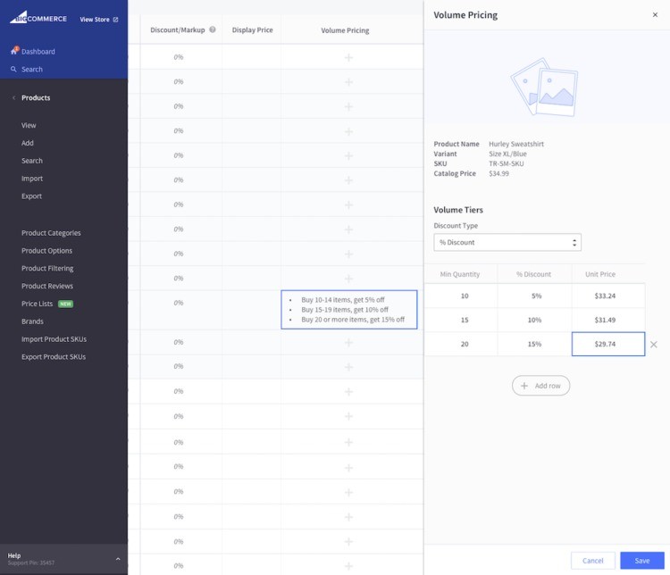Viewport: 670px width, 575px height.
Task: Click the Dashboard home icon
Action: (14, 51)
